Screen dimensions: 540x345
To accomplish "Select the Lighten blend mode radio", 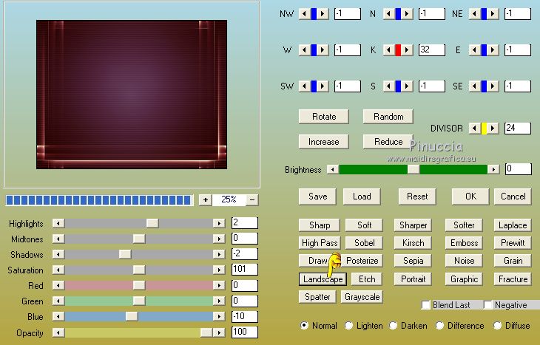I will (x=348, y=325).
